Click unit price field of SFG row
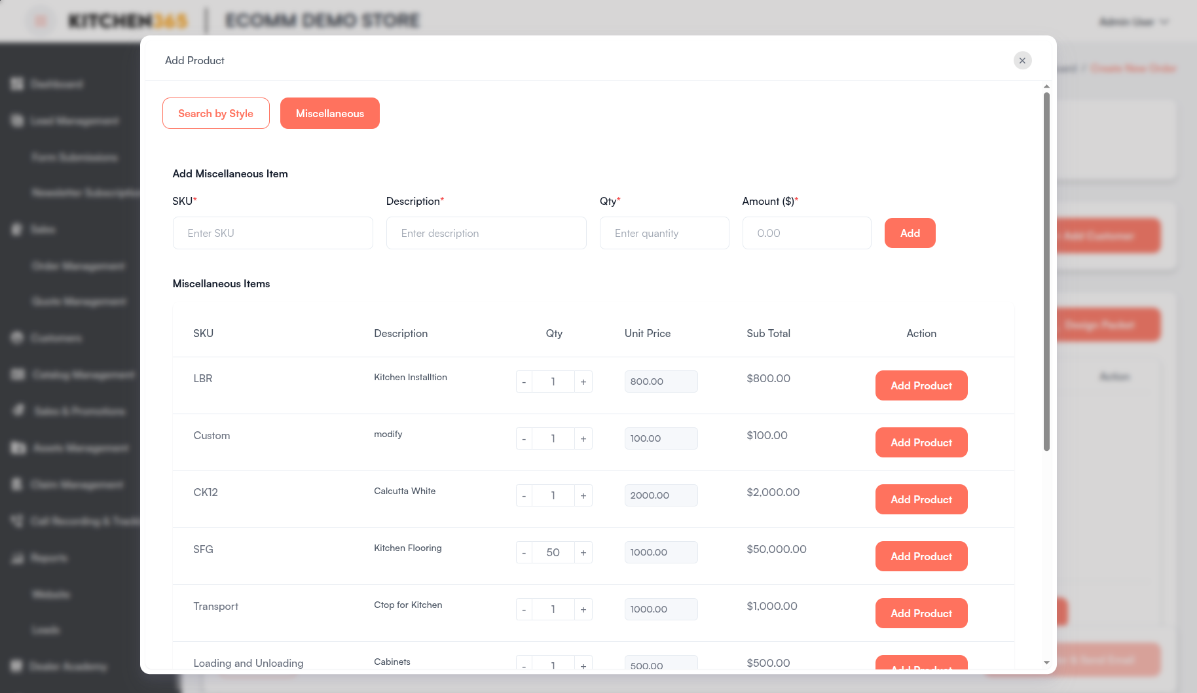The image size is (1197, 693). (661, 552)
